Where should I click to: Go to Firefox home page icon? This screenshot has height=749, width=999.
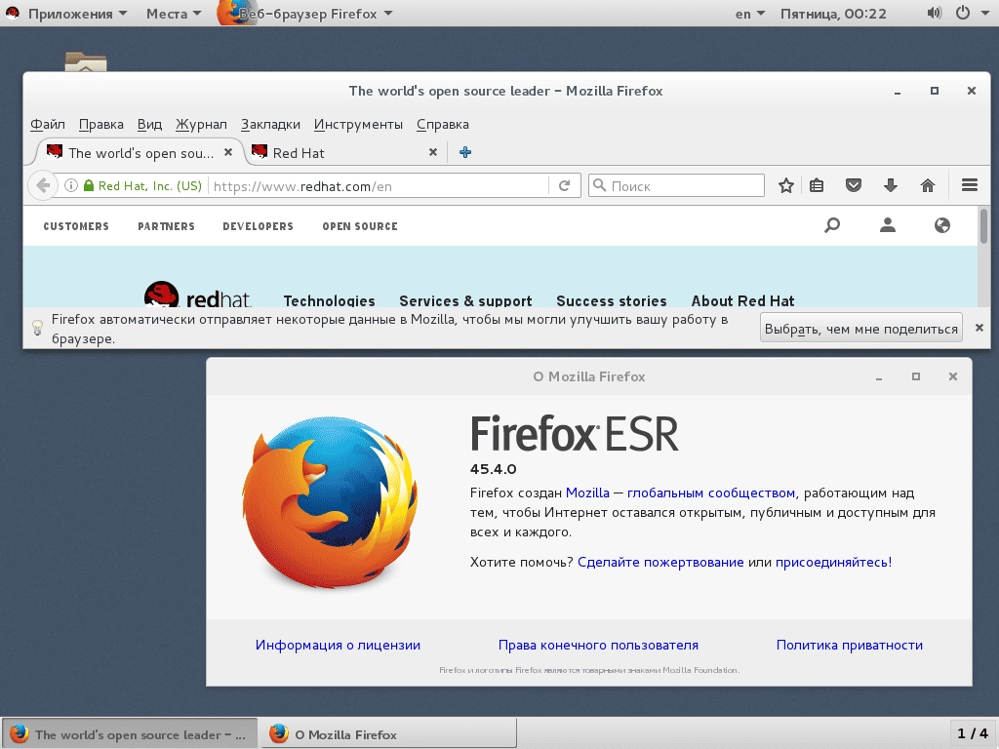(928, 185)
